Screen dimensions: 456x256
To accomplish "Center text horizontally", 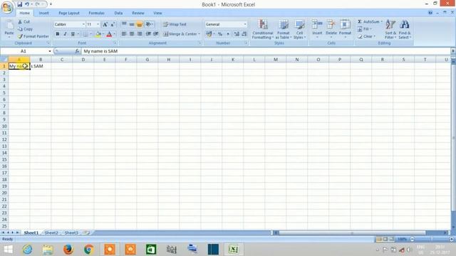I will (x=132, y=34).
